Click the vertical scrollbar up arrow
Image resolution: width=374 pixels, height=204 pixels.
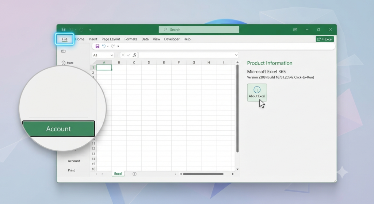coord(237,62)
